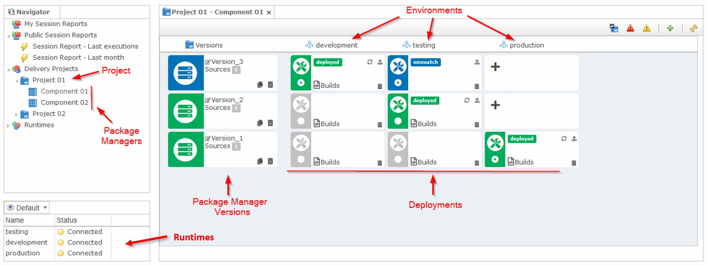Image resolution: width=706 pixels, height=265 pixels.
Task: Open Builds link on Version_3 development card
Action: pyautogui.click(x=327, y=85)
